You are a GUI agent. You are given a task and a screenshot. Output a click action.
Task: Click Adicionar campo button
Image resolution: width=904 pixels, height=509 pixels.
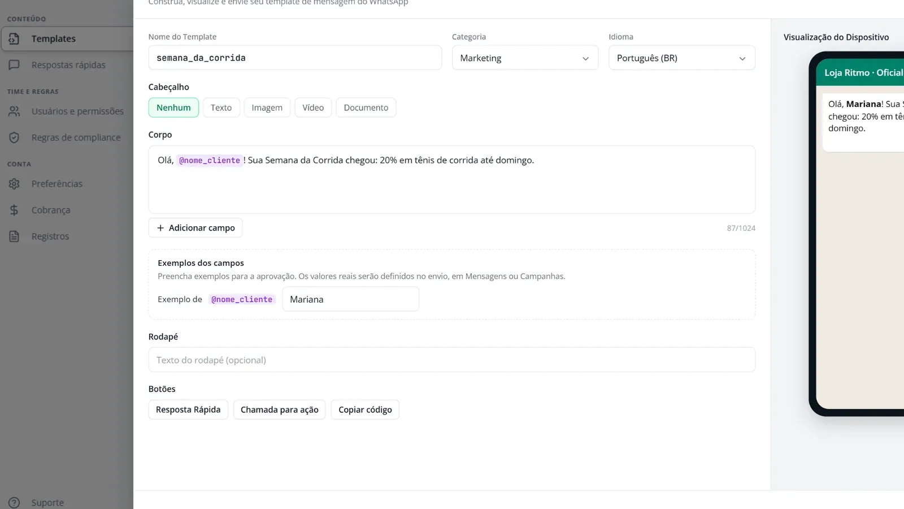[195, 228]
